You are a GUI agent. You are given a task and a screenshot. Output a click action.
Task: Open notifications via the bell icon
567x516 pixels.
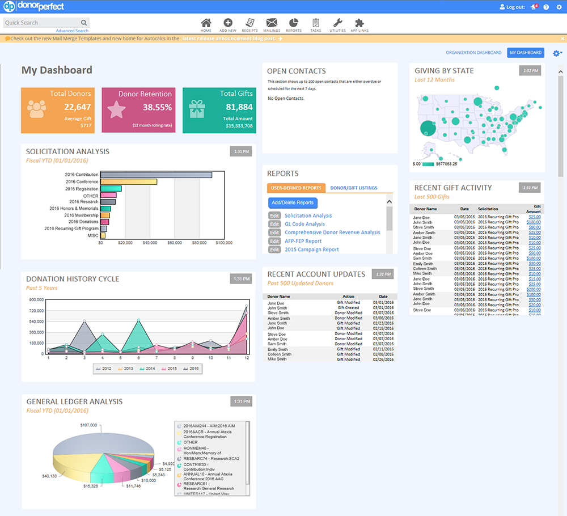click(x=534, y=6)
